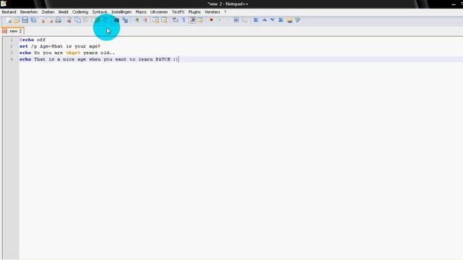Image resolution: width=463 pixels, height=260 pixels.
Task: Open user defined language icon
Action: coord(200,20)
